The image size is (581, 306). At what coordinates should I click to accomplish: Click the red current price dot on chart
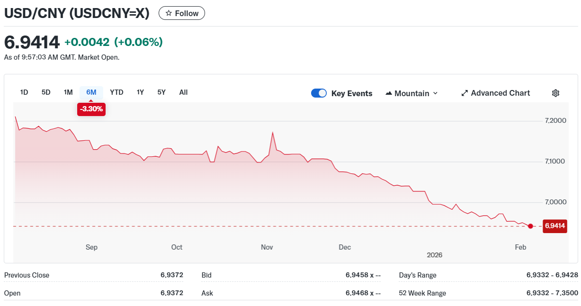click(x=530, y=226)
